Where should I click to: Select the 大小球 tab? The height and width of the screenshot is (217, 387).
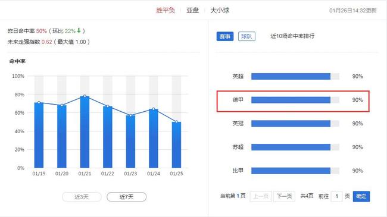[x=220, y=10]
